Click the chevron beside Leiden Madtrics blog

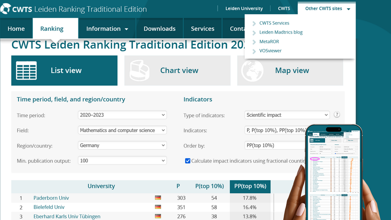click(x=254, y=33)
